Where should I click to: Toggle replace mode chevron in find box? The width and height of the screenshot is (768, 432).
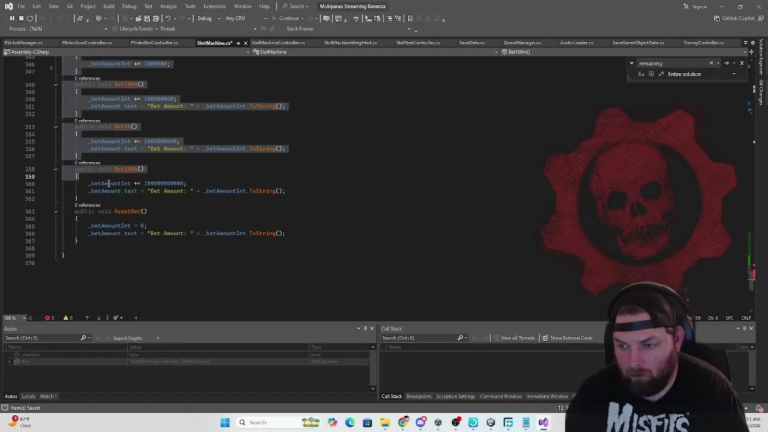click(631, 63)
